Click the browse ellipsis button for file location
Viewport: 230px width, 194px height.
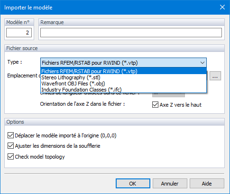[215, 76]
